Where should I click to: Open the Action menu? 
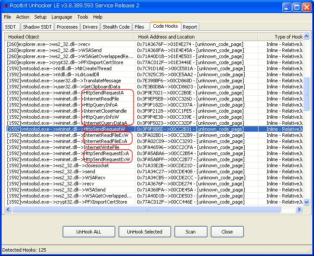pyautogui.click(x=23, y=17)
